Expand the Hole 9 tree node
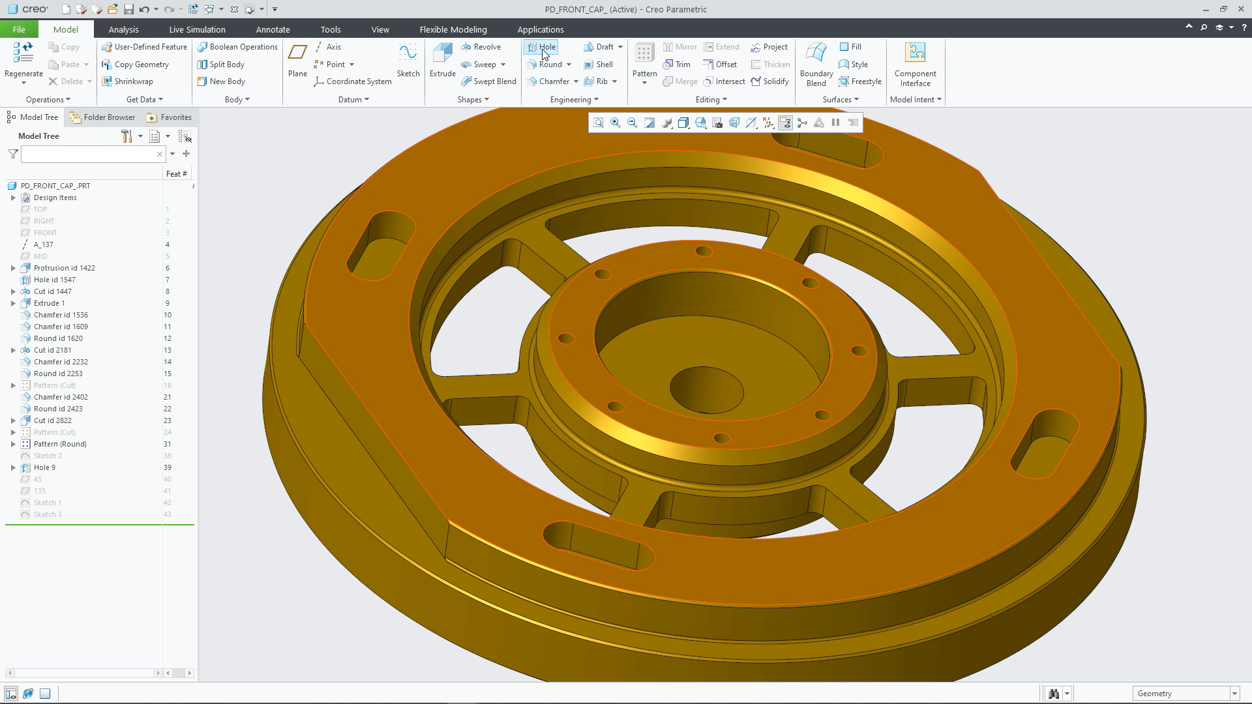 pos(13,467)
